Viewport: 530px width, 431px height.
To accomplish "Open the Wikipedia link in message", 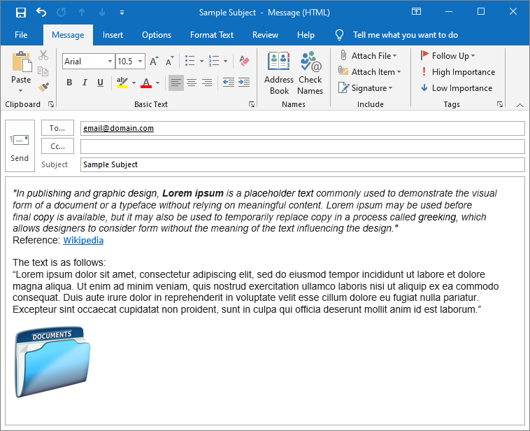I will [83, 241].
